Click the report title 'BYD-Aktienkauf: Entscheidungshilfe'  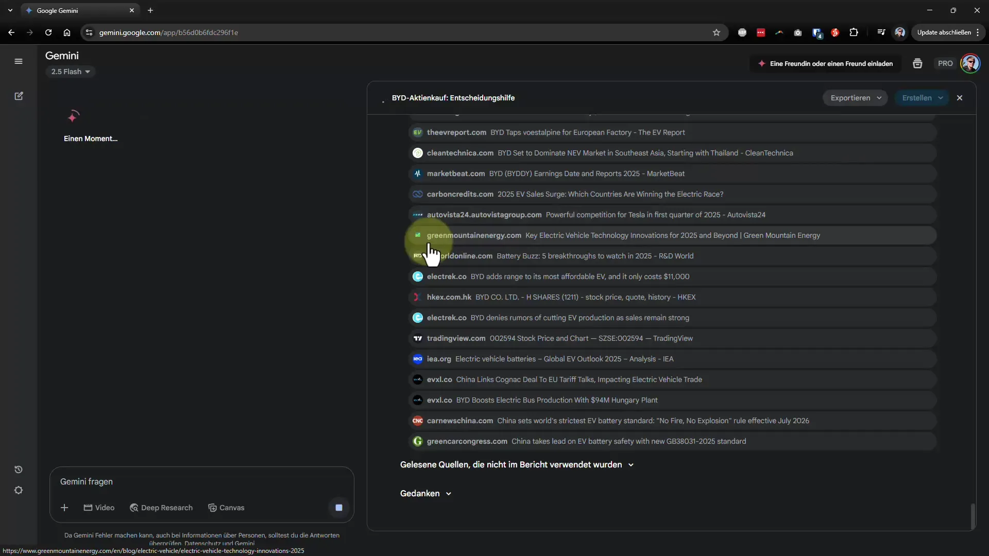453,98
